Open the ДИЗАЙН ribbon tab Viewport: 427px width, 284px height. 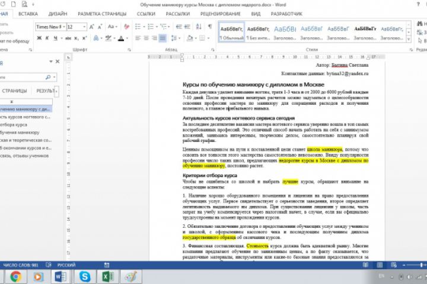tap(58, 14)
